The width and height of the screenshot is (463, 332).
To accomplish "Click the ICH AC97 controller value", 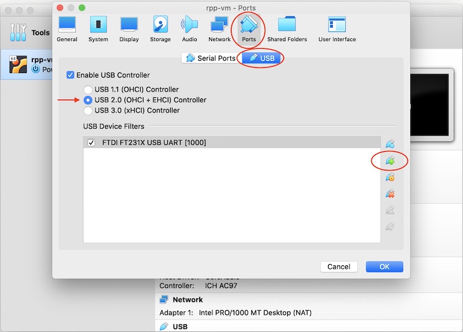I will 221,286.
